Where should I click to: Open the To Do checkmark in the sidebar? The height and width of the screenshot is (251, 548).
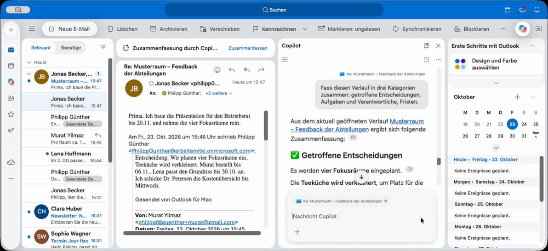(x=11, y=130)
